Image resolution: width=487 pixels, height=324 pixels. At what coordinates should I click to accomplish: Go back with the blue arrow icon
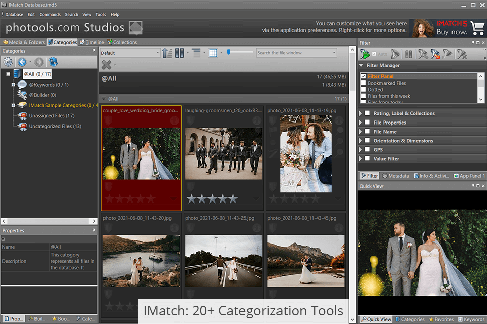(22, 62)
